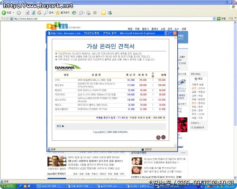Click the 게임 link in right sidebar
Image resolution: width=237 pixels, height=189 pixels.
tap(199, 78)
